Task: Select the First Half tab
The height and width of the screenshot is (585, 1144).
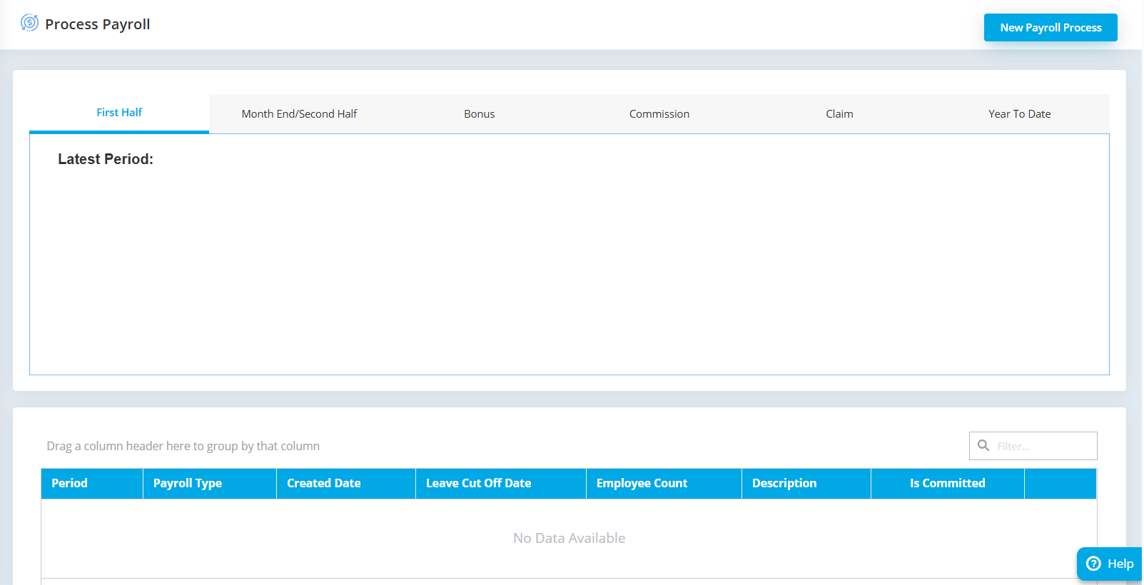Action: (119, 113)
